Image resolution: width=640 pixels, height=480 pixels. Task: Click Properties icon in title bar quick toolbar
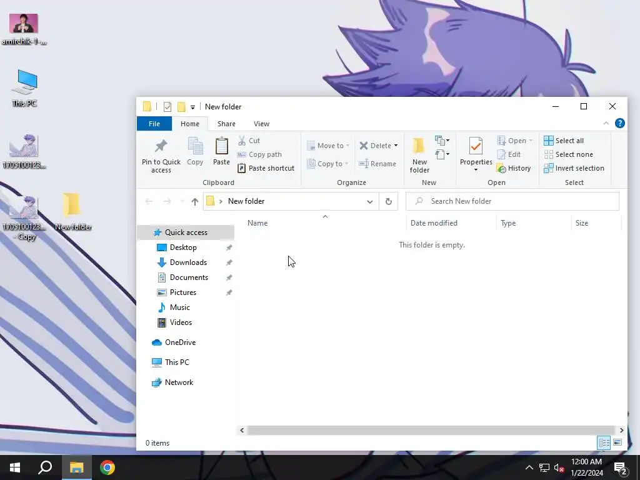pos(167,107)
